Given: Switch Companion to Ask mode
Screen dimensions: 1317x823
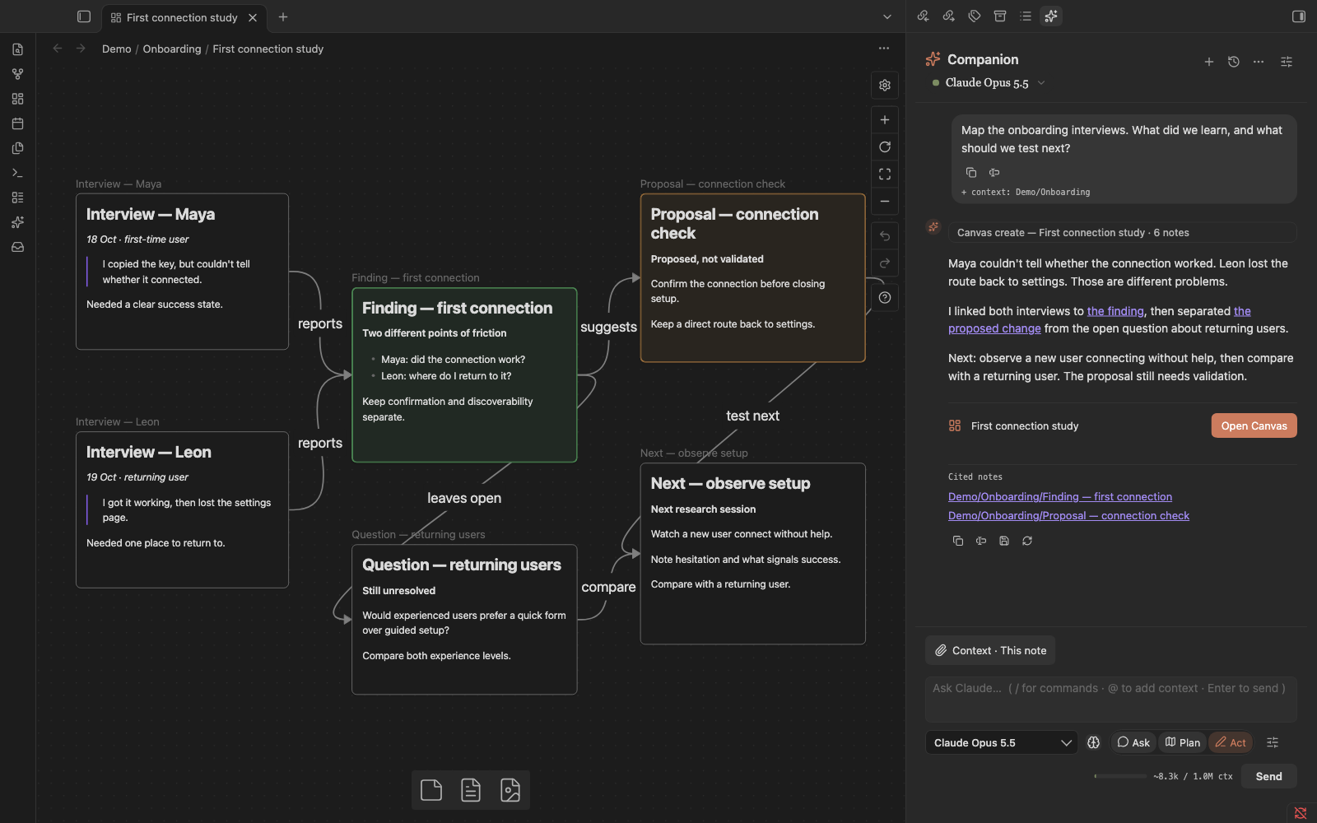Looking at the screenshot, I should [1133, 742].
